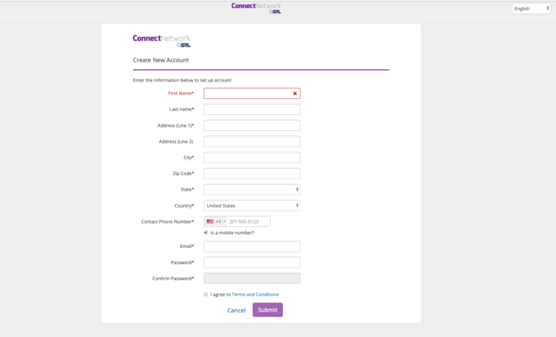556x337 pixels.
Task: Focus the First Name input field
Action: pyautogui.click(x=252, y=93)
